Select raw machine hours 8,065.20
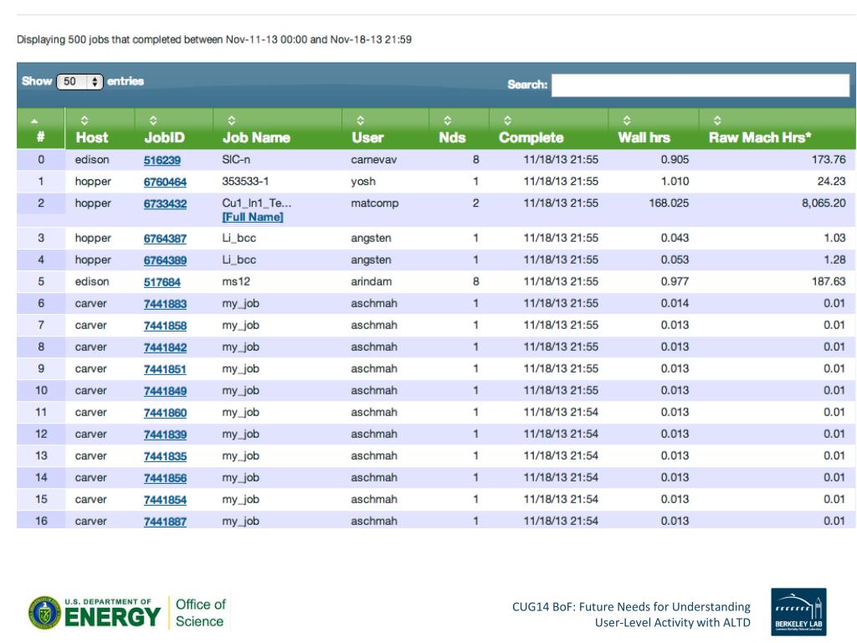Image resolution: width=857 pixels, height=643 pixels. click(x=824, y=203)
